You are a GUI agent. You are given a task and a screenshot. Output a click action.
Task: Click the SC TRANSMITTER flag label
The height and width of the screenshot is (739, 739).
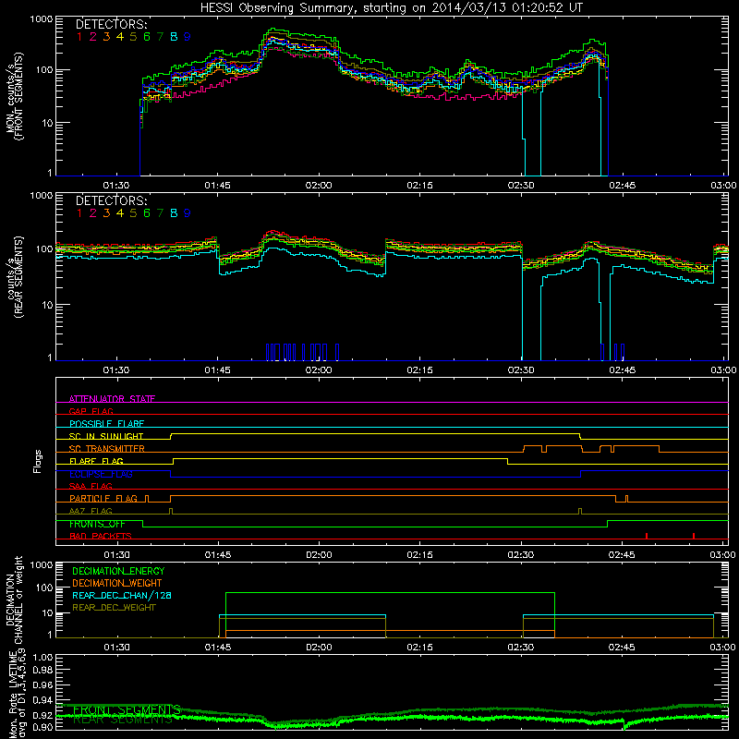pyautogui.click(x=107, y=449)
